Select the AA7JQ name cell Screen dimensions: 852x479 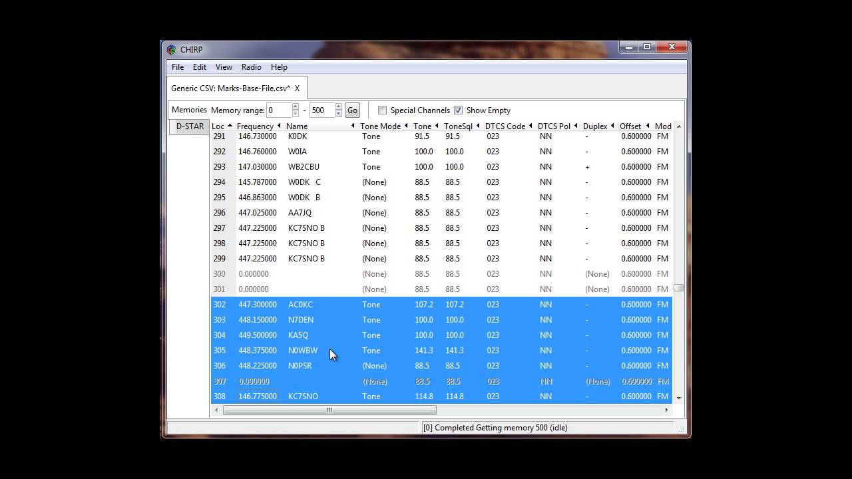point(300,213)
